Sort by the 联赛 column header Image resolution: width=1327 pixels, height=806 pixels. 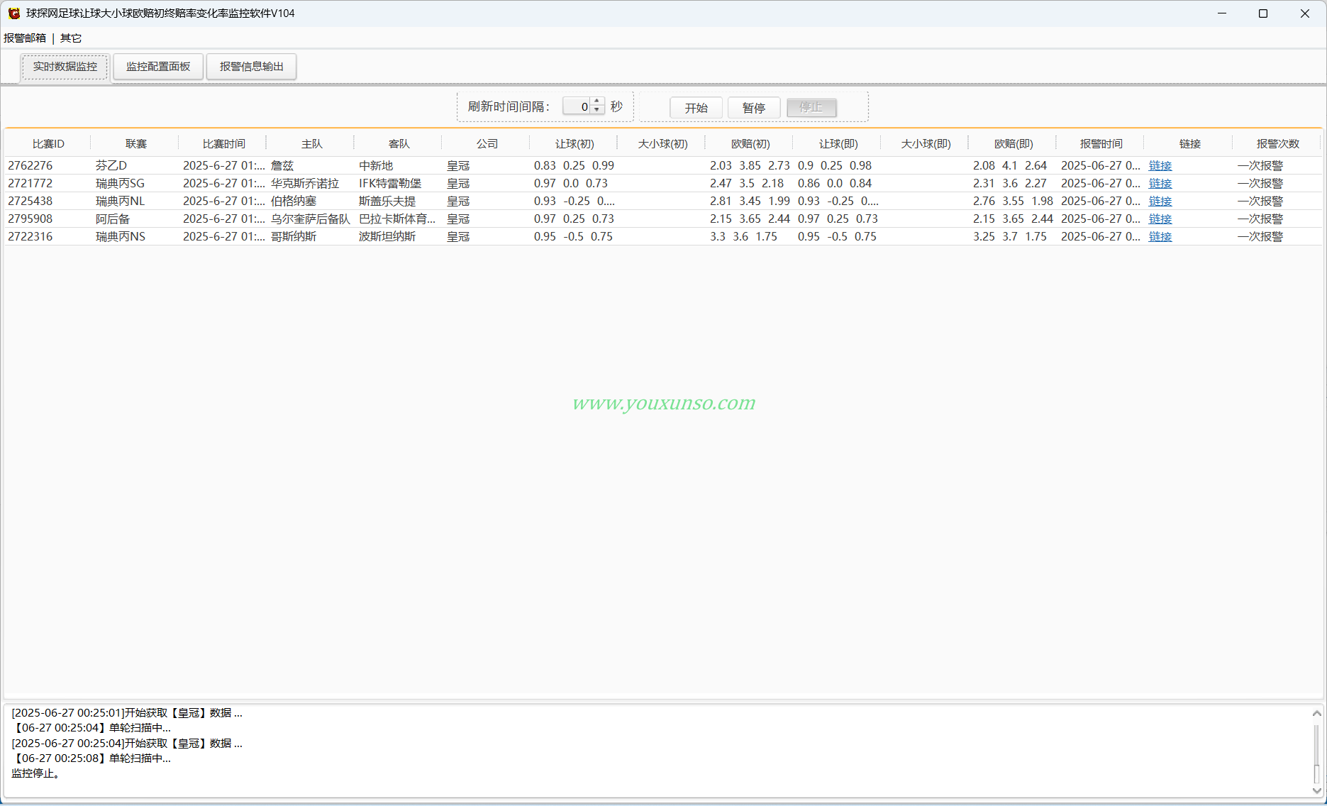(135, 144)
